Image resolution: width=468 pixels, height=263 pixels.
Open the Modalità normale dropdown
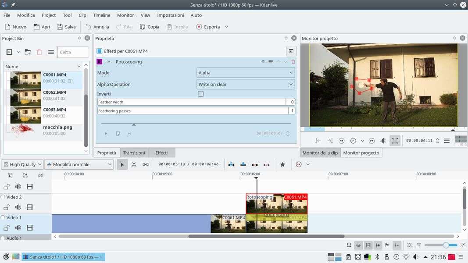(x=79, y=164)
